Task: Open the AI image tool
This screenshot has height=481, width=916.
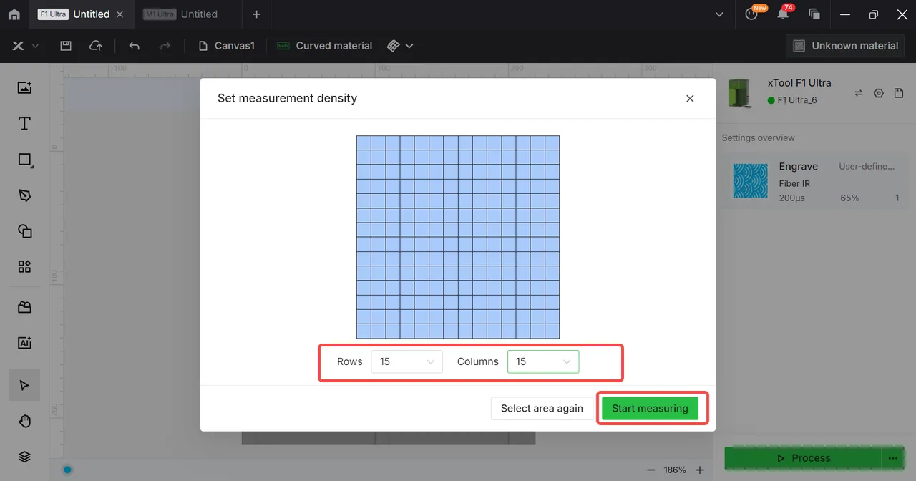Action: click(x=24, y=343)
